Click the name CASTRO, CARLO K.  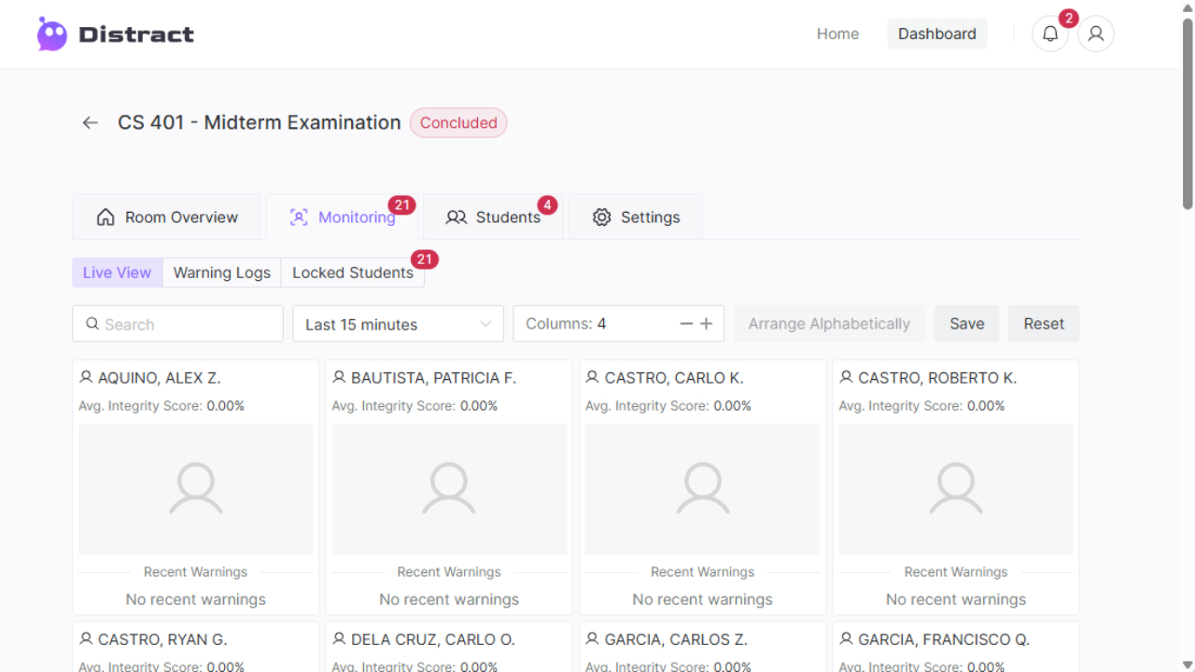pyautogui.click(x=674, y=378)
